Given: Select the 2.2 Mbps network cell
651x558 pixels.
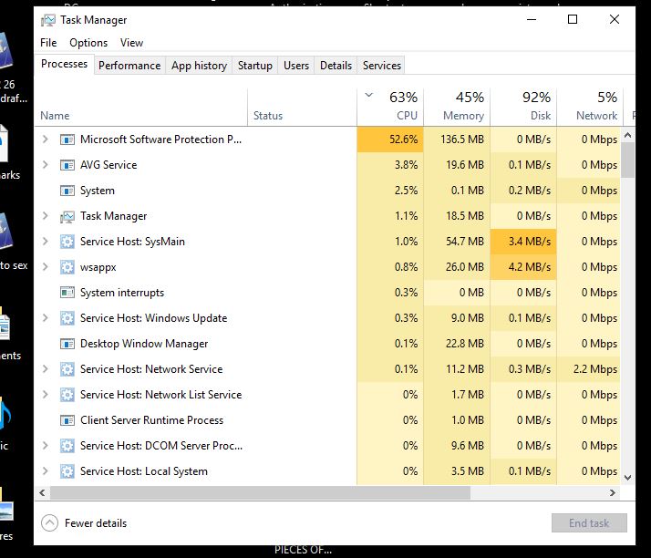Looking at the screenshot, I should 589,369.
